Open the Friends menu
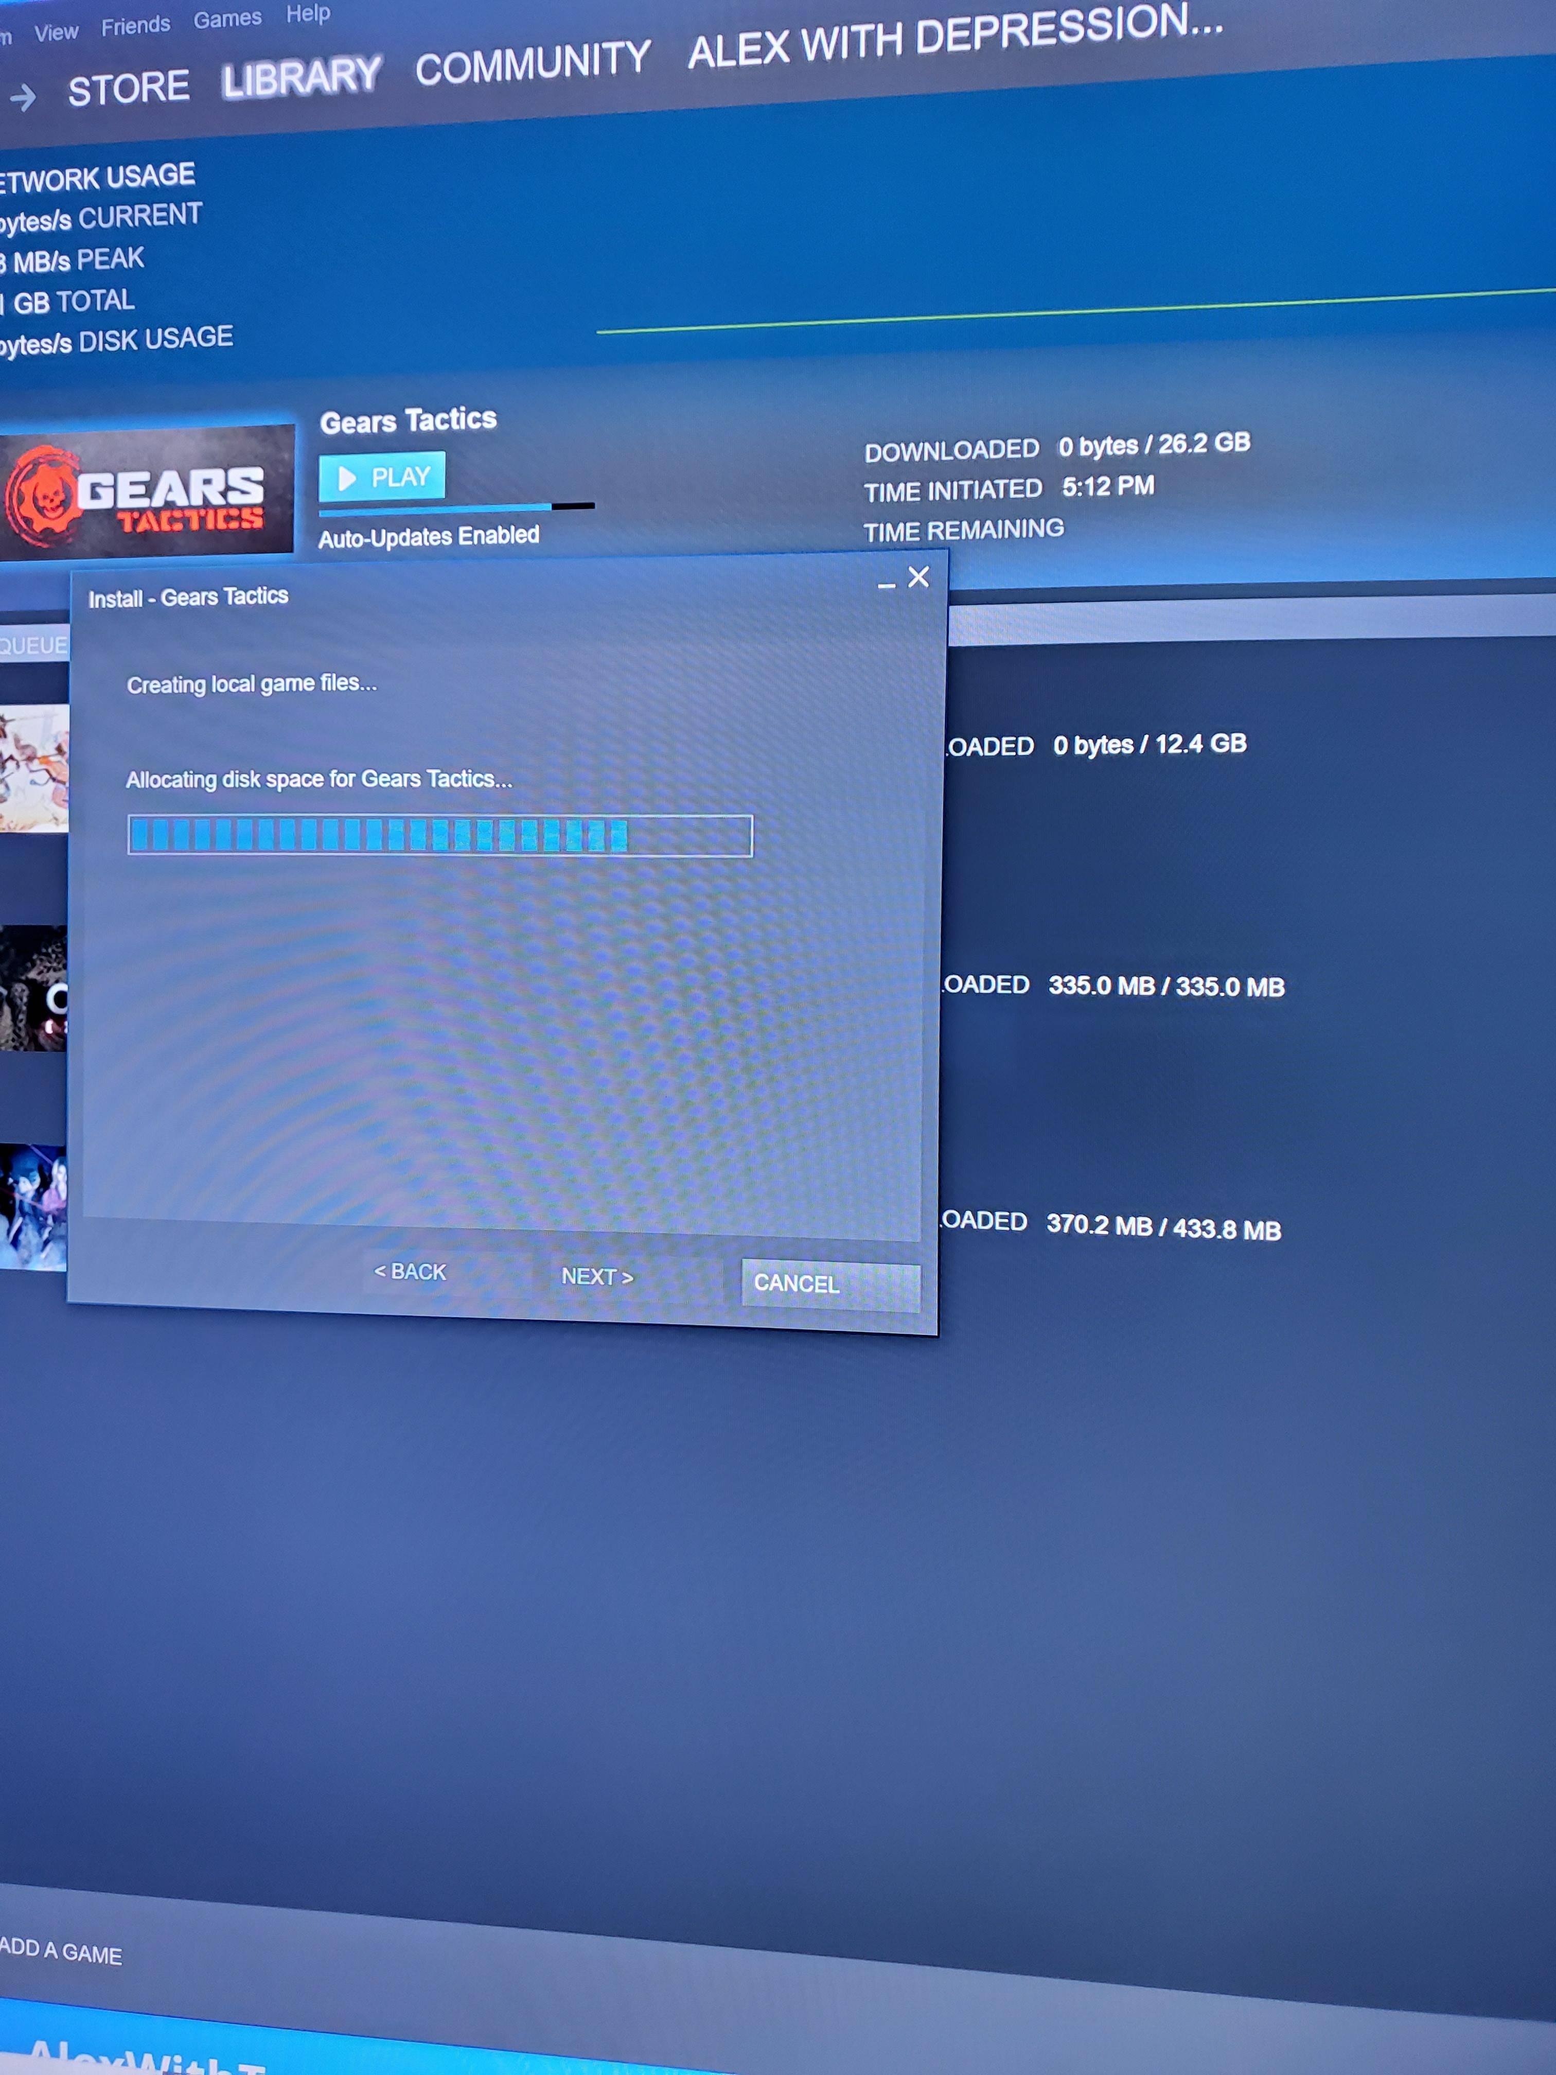 (x=135, y=25)
